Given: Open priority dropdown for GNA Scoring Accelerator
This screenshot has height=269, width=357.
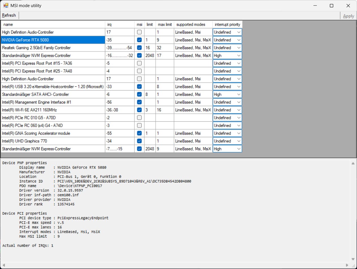Looking at the screenshot, I should [x=227, y=133].
